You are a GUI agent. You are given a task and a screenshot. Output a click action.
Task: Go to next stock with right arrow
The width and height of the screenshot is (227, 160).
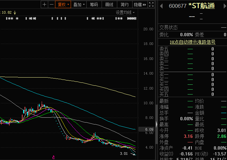(x=225, y=6)
